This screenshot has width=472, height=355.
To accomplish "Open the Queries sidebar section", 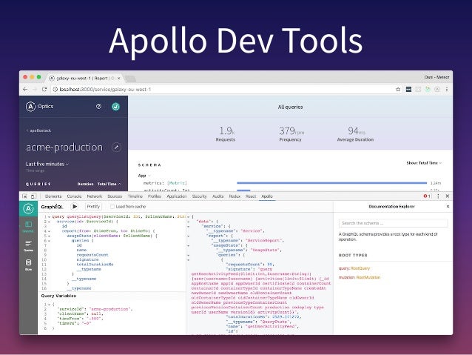I will (x=28, y=246).
